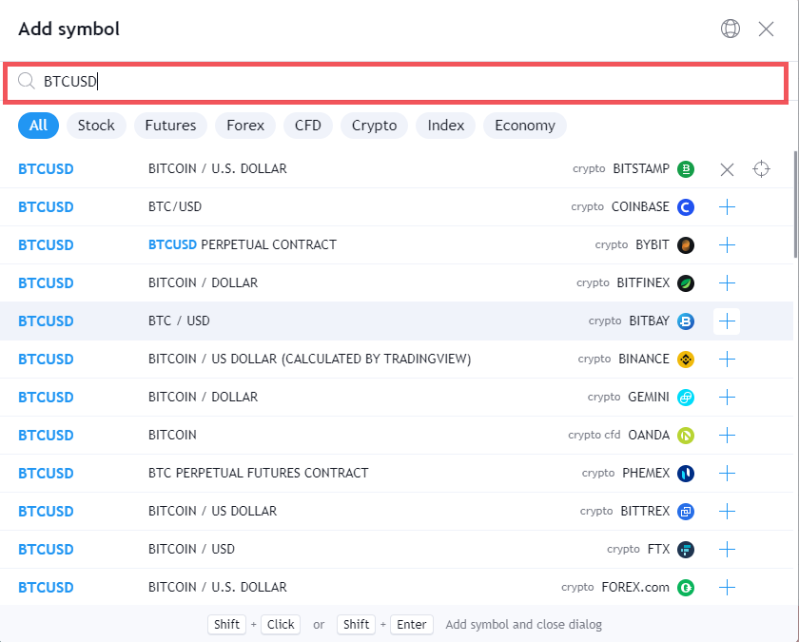Click the BINANCE exchange logo

pos(686,360)
